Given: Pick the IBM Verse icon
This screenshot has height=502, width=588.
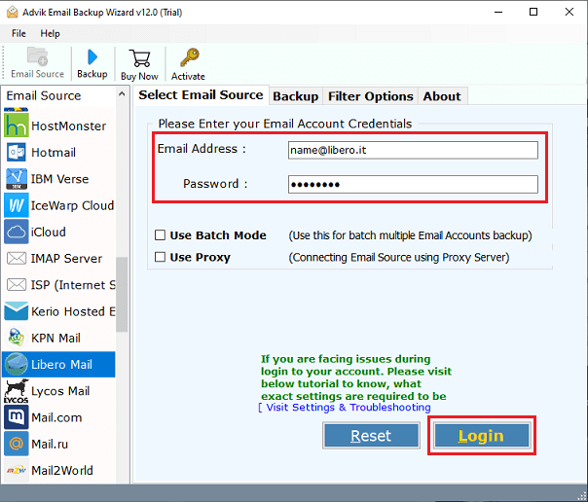Looking at the screenshot, I should (x=17, y=179).
